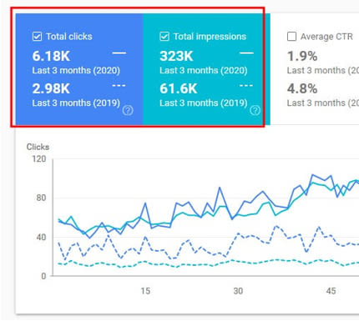
Task: Click the 4.8% average CTR value
Action: 302,89
